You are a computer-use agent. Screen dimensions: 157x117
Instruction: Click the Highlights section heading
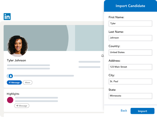[13, 94]
